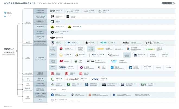Image resolution: width=179 pixels, height=109 pixels.
Task: Click the Thunbu colorful logo
Action: click(99, 68)
